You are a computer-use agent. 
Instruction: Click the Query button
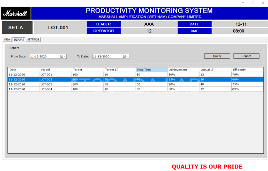coord(217,56)
